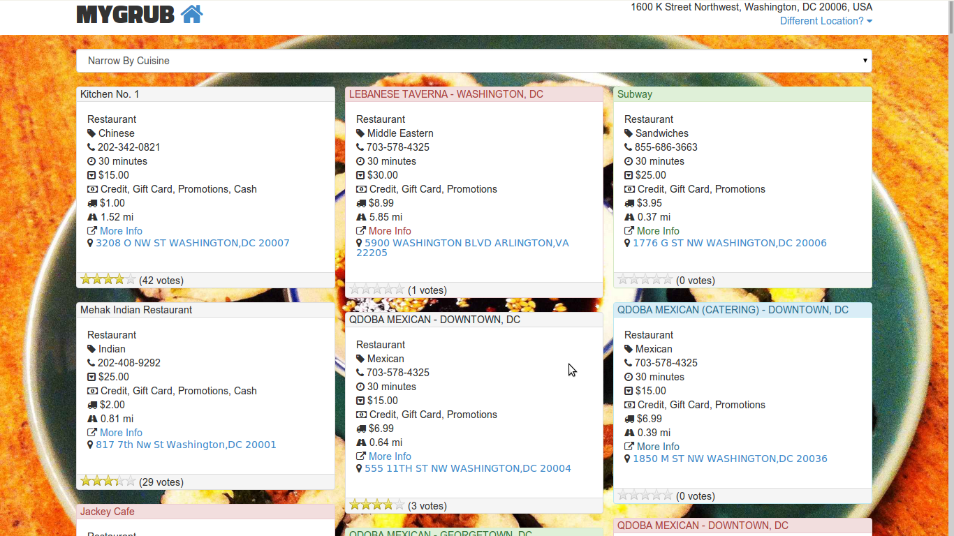Click the phone icon beside 202-408-9292

[x=91, y=363]
